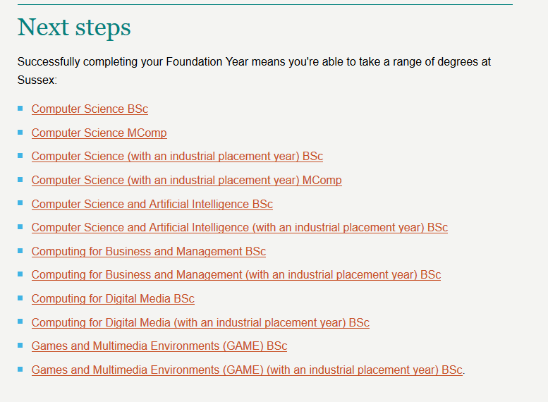The height and width of the screenshot is (402, 548).
Task: Click the "Next steps" heading
Action: pyautogui.click(x=74, y=28)
